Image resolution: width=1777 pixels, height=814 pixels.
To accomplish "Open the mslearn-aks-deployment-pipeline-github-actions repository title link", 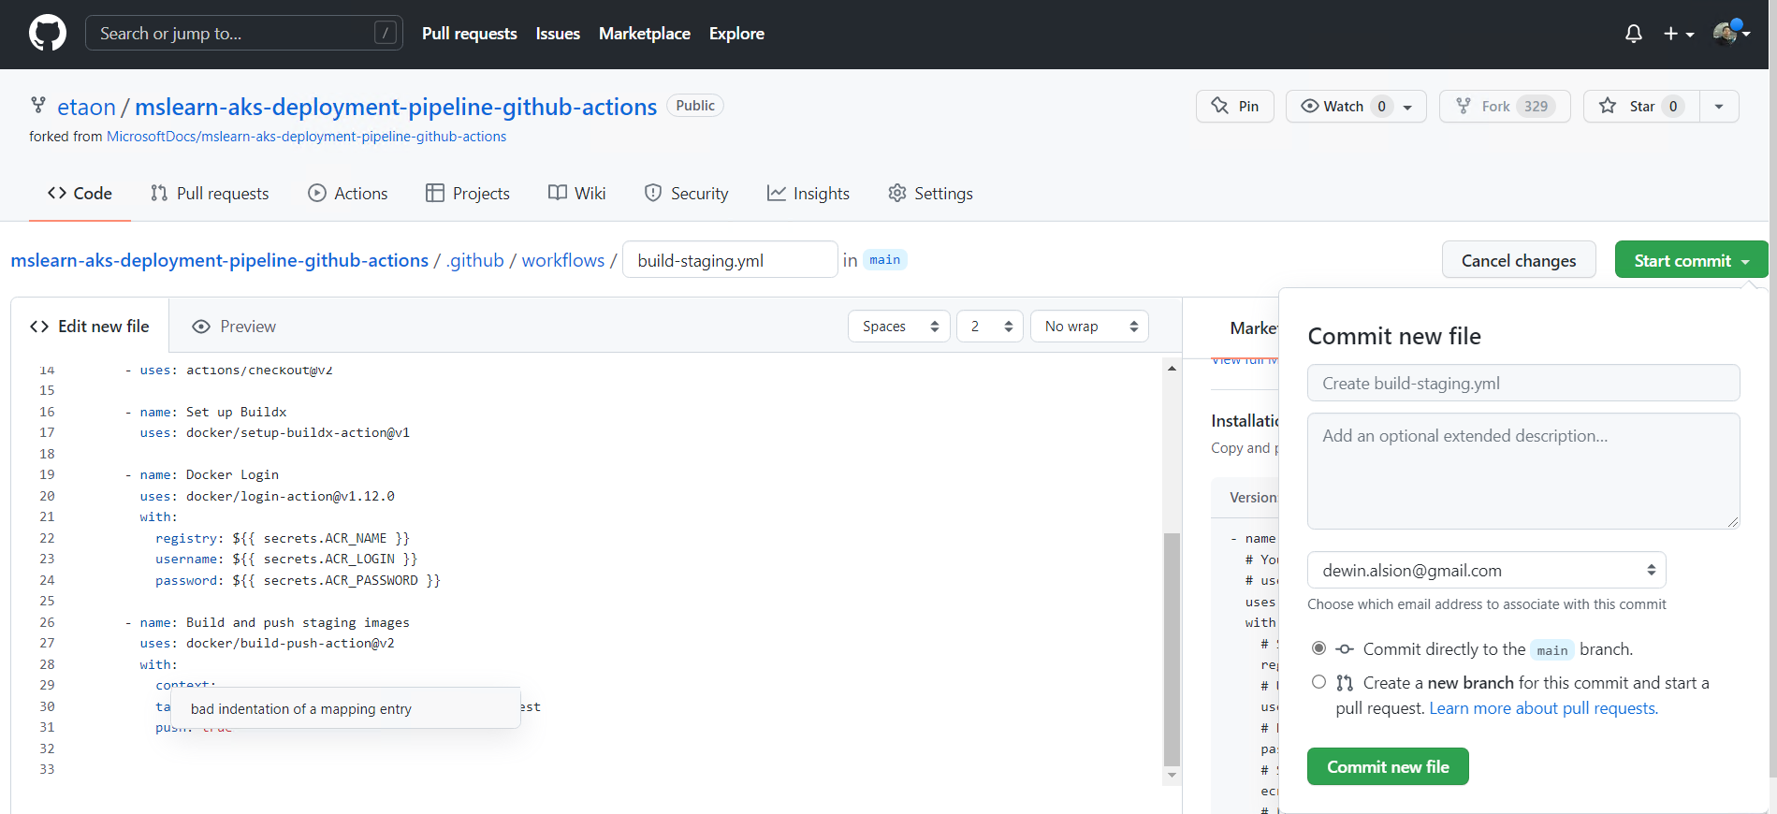I will 396,107.
